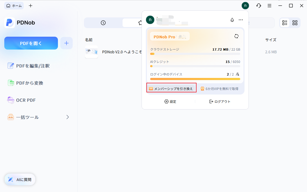The image size is (307, 192).
Task: Open PDFを編集/注釈 tool
Action: (29, 66)
